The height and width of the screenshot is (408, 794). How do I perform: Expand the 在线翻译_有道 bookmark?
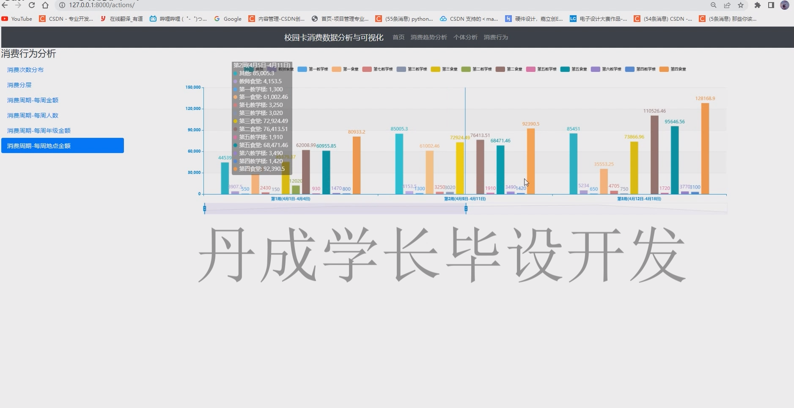point(122,19)
